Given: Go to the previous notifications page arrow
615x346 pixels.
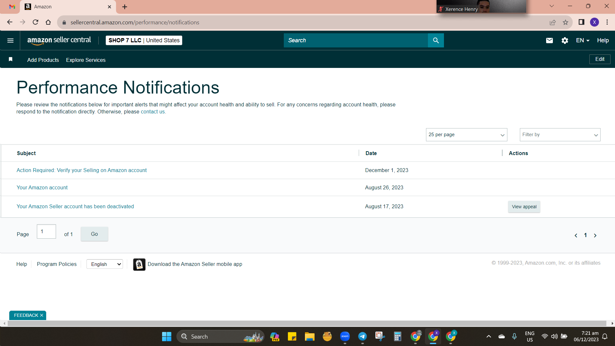Looking at the screenshot, I should pos(576,235).
